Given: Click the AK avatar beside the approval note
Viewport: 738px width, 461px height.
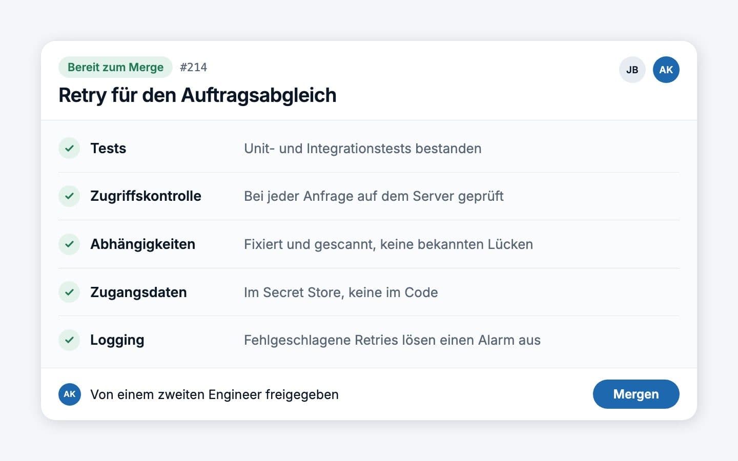Looking at the screenshot, I should coord(70,394).
